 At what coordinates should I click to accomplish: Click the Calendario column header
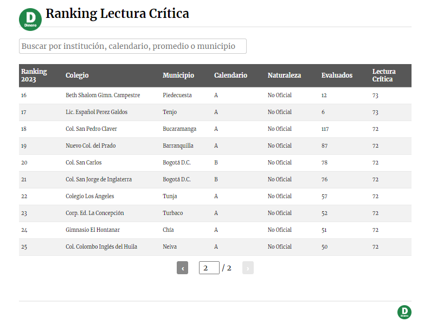coord(230,75)
